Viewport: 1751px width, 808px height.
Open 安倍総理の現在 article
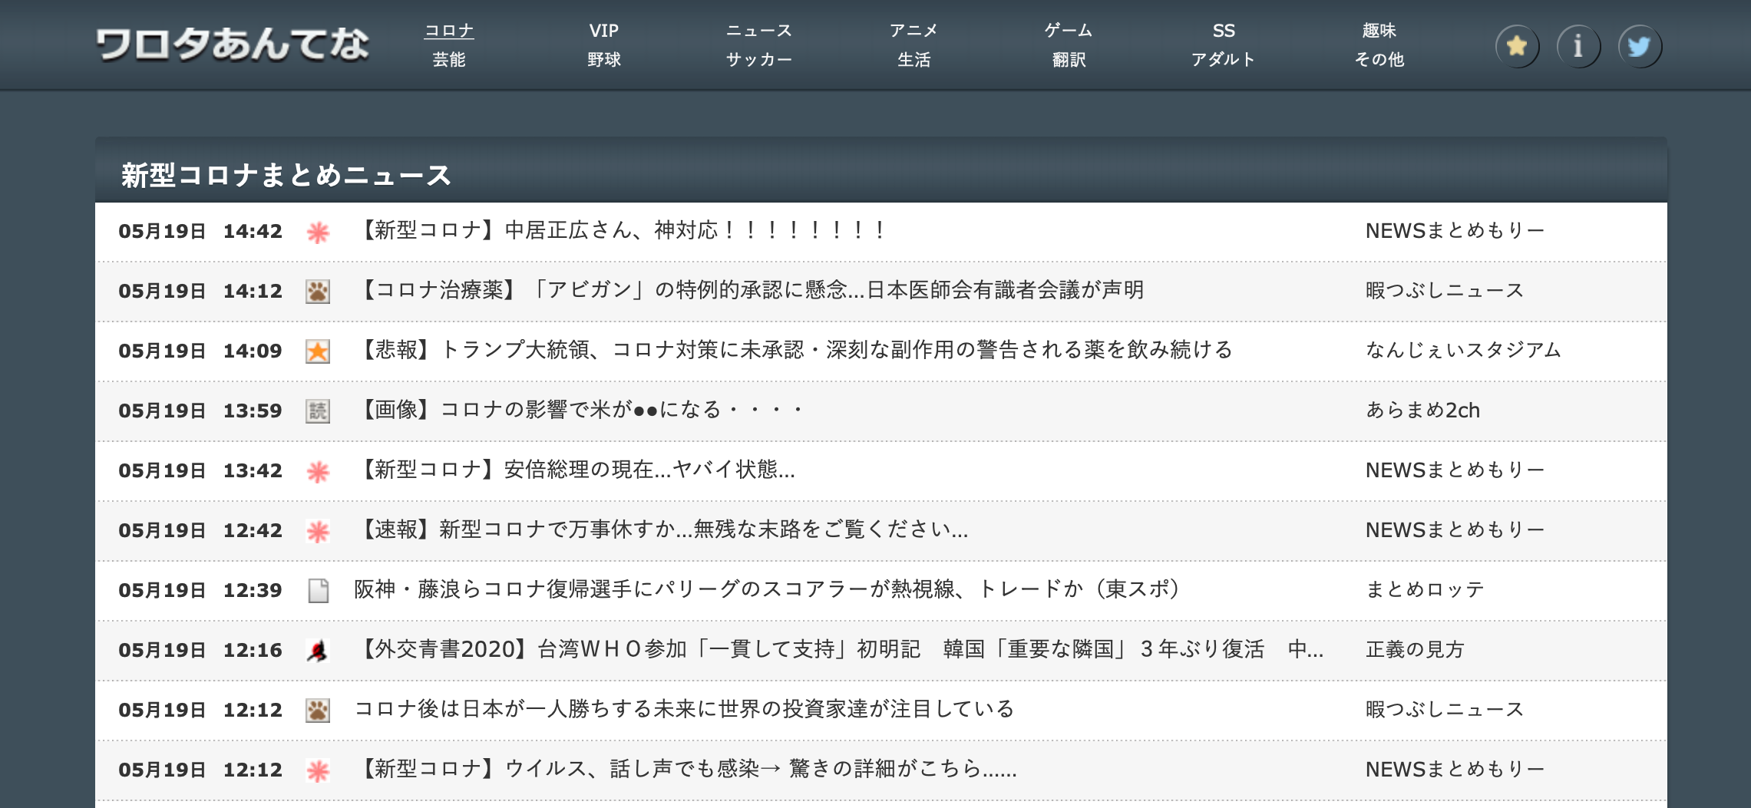[575, 470]
